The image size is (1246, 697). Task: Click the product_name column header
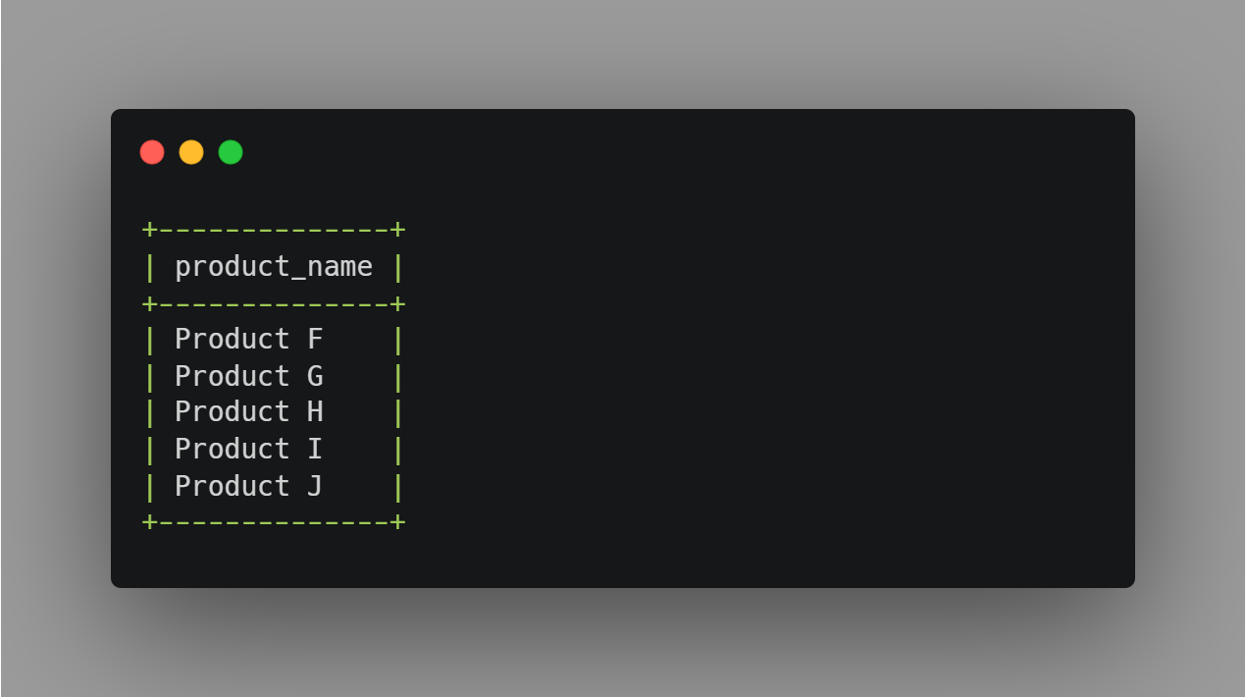[x=274, y=267]
